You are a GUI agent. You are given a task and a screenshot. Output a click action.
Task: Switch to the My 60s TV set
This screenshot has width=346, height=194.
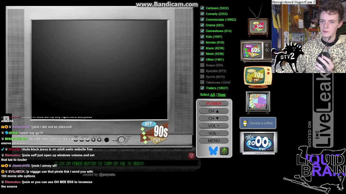tap(256, 51)
